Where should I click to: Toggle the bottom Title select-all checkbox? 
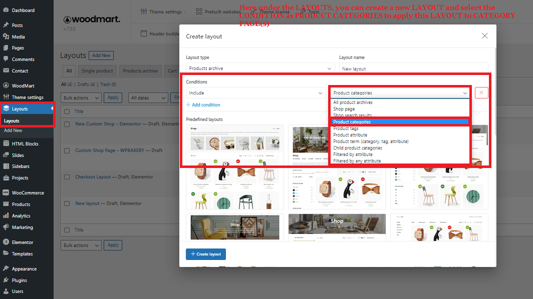coord(67,230)
